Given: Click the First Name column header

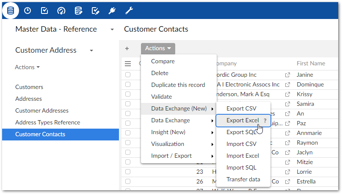Looking at the screenshot, I should point(311,63).
